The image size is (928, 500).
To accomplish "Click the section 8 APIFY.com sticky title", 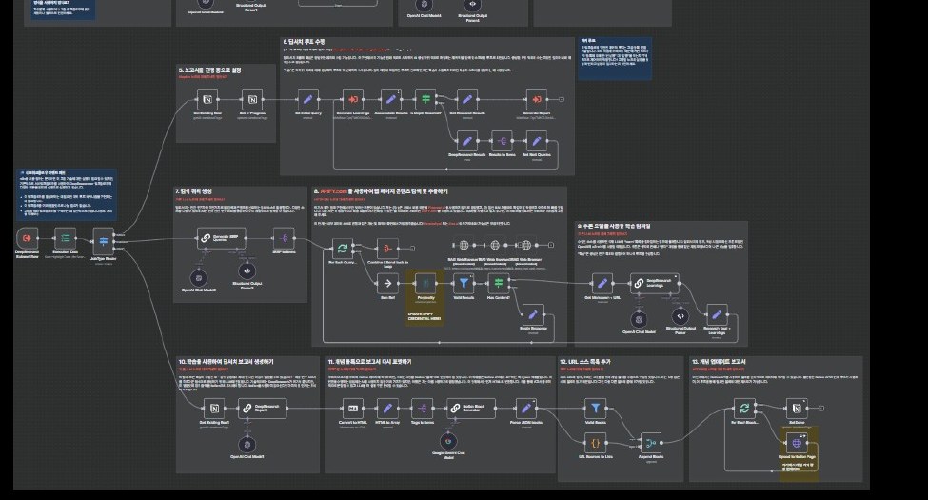I will point(381,191).
